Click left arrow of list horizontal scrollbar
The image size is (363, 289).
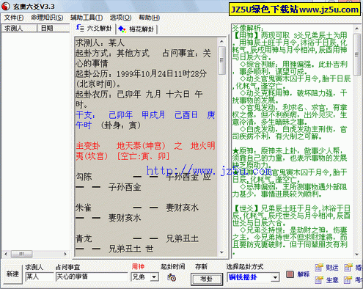[x=6, y=254]
